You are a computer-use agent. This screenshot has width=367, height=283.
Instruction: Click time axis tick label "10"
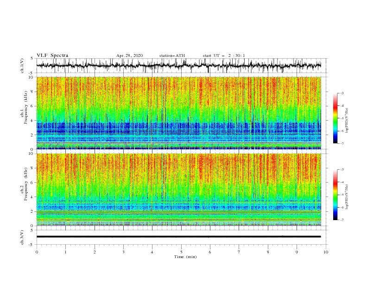[x=326, y=252]
